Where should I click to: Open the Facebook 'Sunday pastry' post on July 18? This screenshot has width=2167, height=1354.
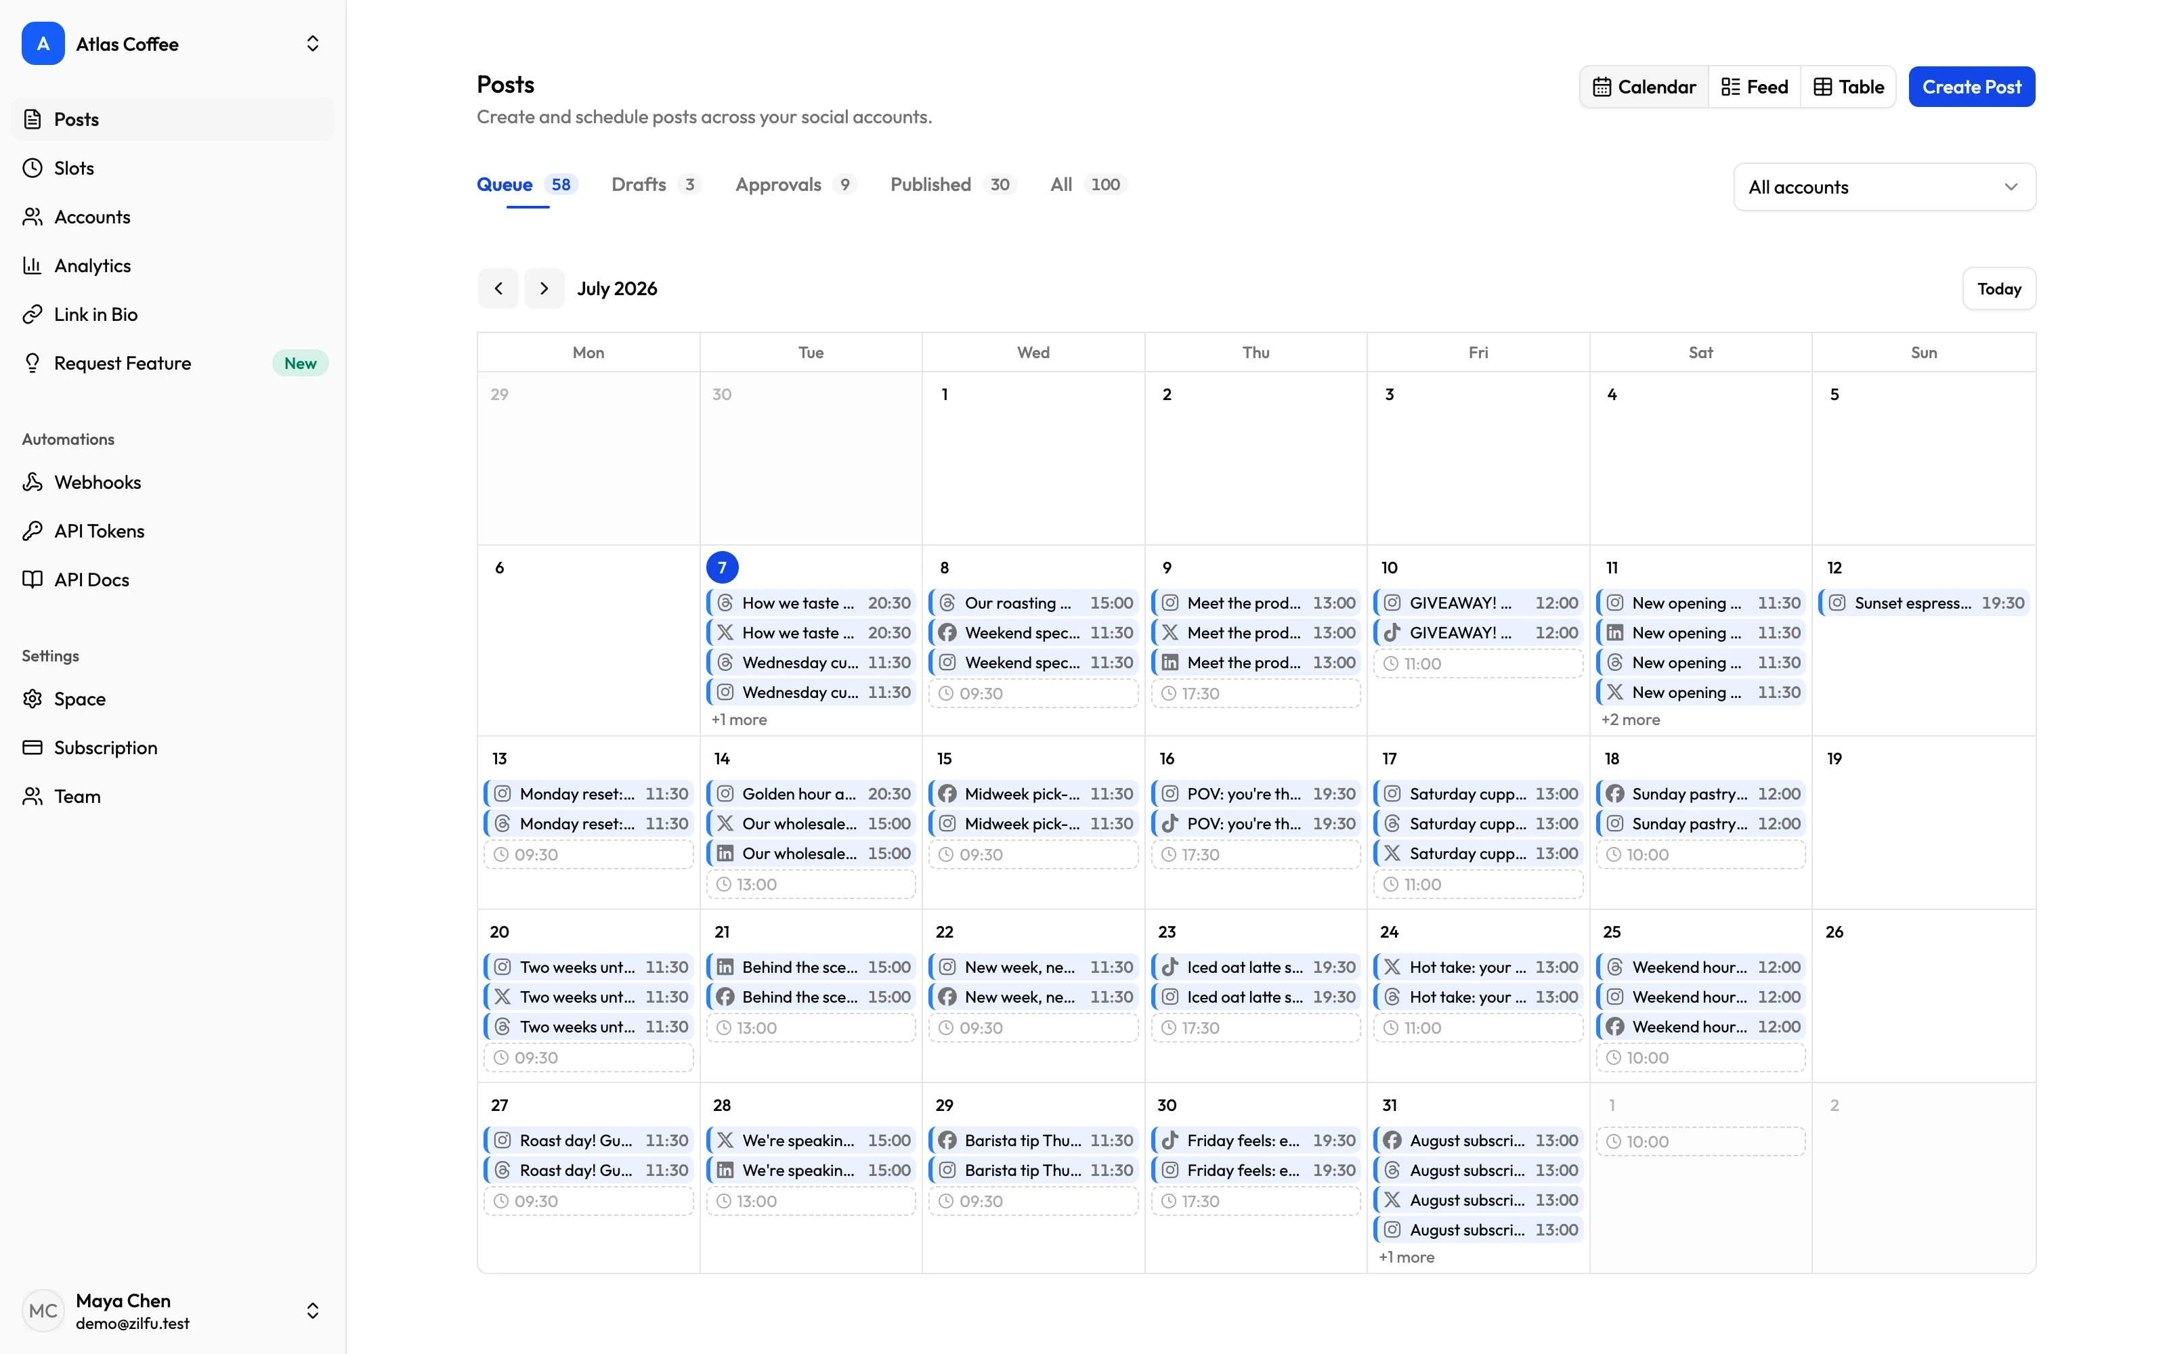point(1701,794)
